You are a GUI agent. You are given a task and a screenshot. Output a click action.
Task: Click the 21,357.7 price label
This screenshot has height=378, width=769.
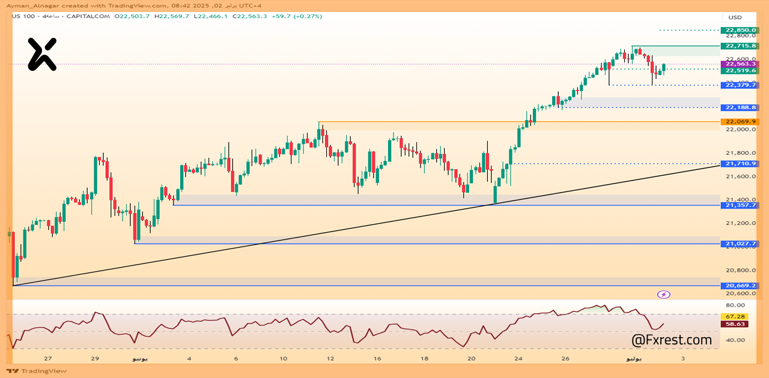pos(740,205)
